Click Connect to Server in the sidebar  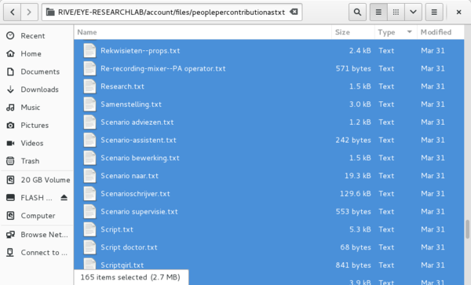(x=37, y=252)
